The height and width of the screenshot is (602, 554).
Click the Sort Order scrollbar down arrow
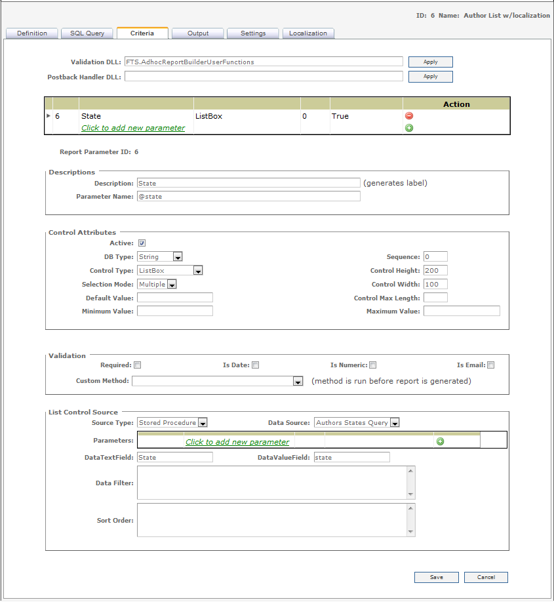click(x=411, y=532)
